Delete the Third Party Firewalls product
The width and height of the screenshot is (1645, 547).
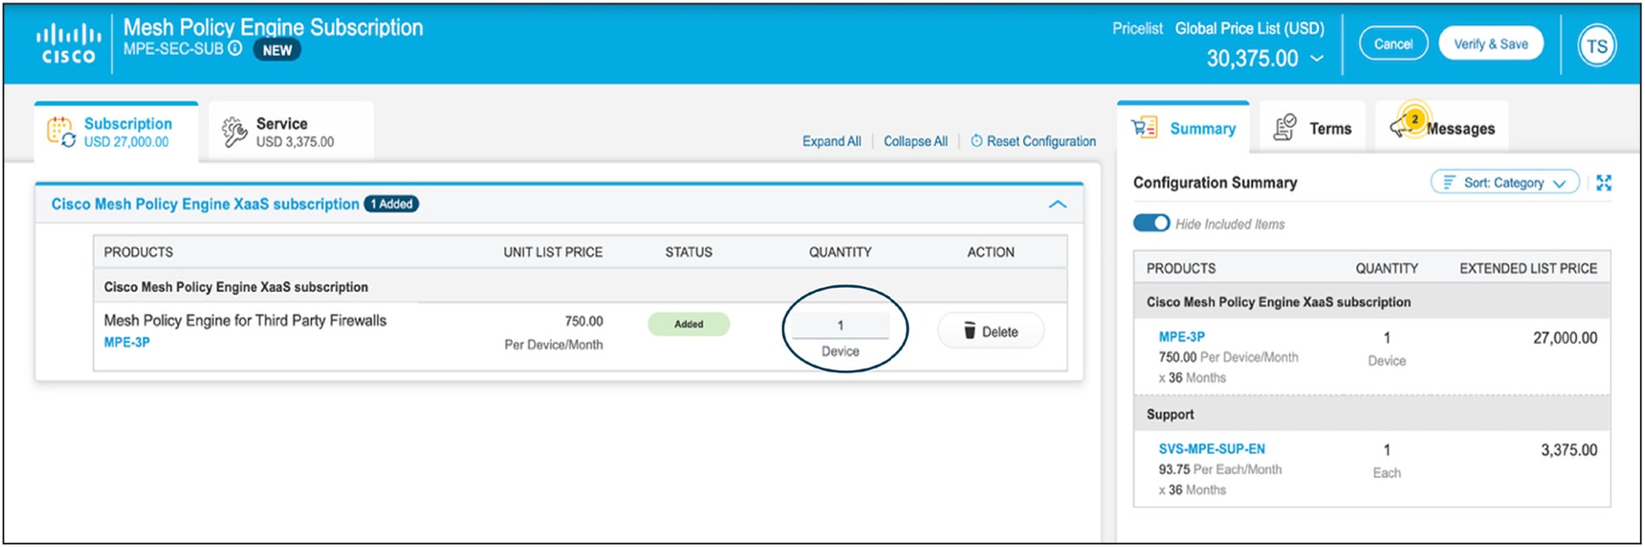991,331
